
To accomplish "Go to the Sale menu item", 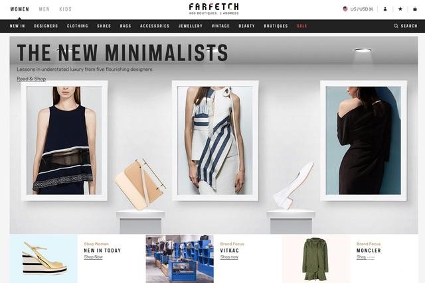I will point(302,26).
